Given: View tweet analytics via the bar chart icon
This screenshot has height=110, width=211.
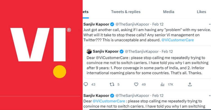Looking at the screenshot, I should tap(162, 84).
